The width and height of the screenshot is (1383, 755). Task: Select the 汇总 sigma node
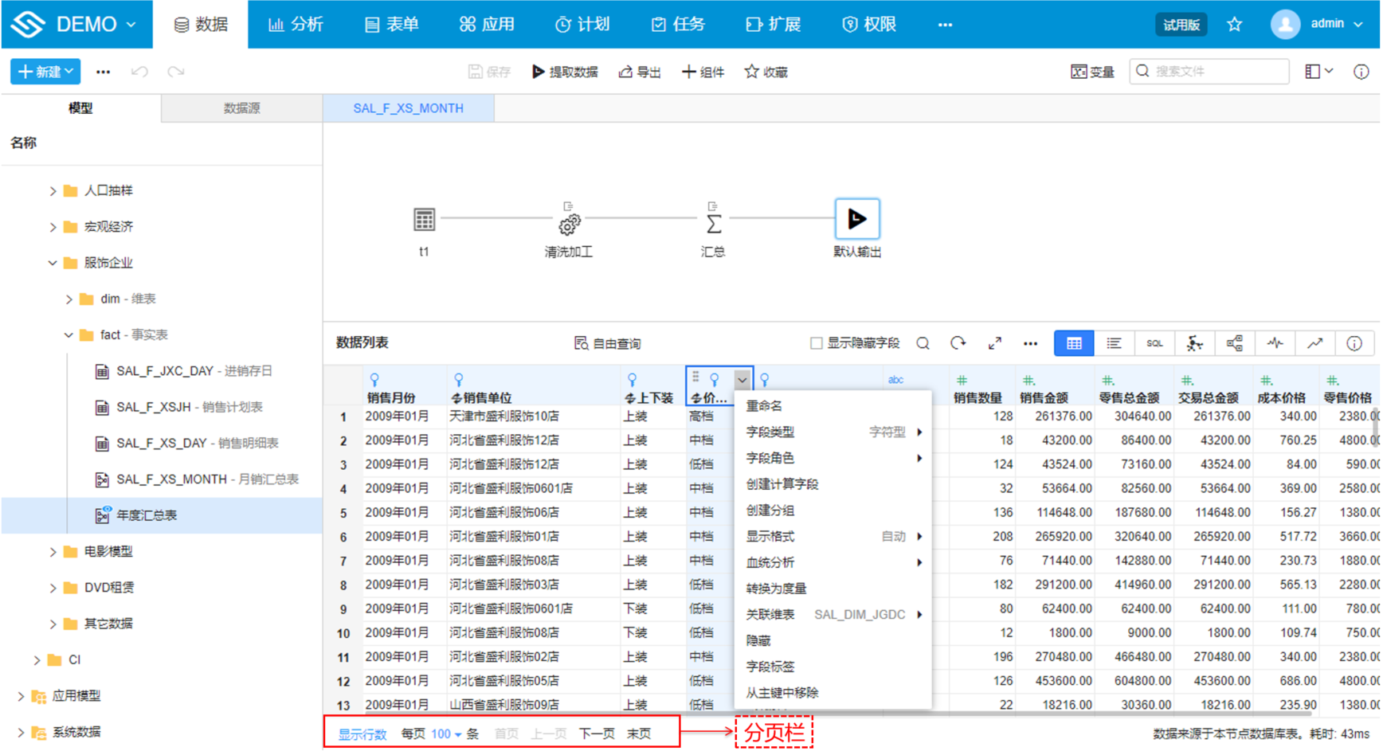pyautogui.click(x=713, y=224)
